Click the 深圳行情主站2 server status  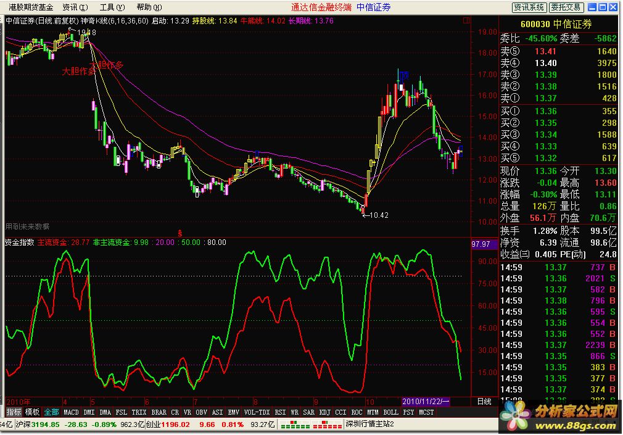(x=369, y=424)
